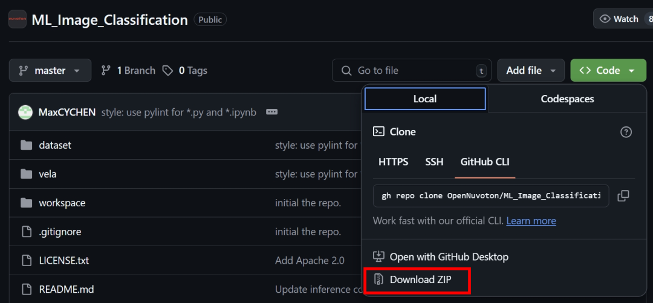Click the Nuvoton organization avatar
The height and width of the screenshot is (303, 653).
click(18, 19)
